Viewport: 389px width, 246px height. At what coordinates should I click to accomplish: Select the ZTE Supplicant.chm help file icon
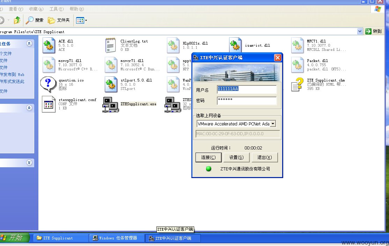pyautogui.click(x=297, y=84)
